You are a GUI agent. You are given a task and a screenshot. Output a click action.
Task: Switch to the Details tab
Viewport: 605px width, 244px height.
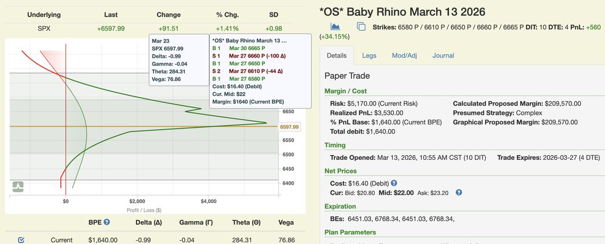pyautogui.click(x=337, y=56)
